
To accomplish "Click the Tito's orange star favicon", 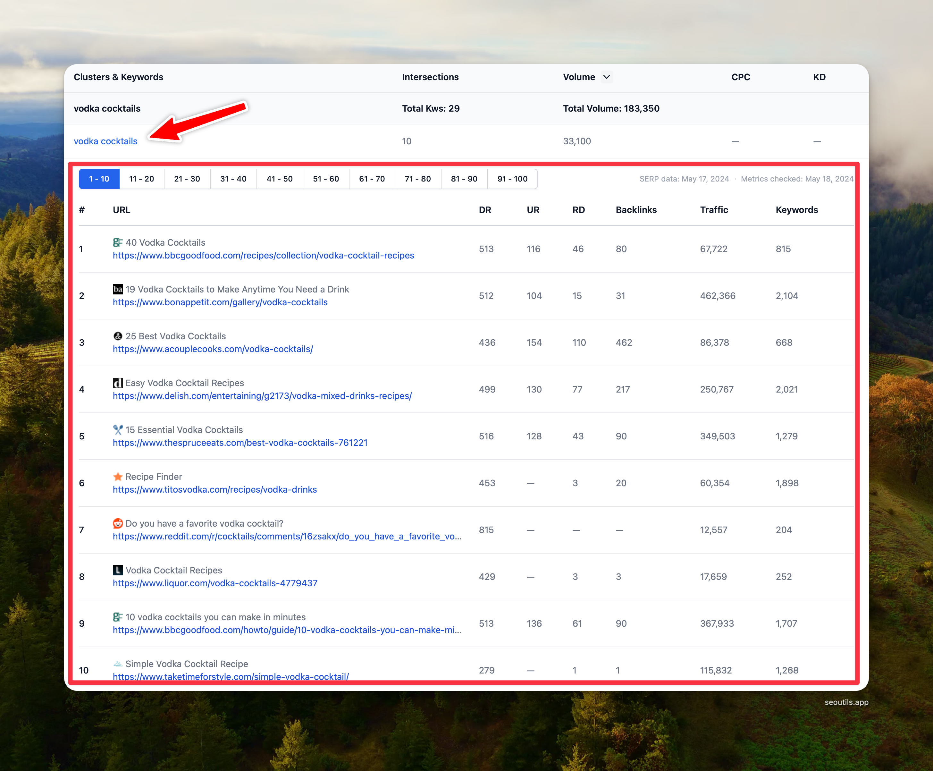I will 118,477.
